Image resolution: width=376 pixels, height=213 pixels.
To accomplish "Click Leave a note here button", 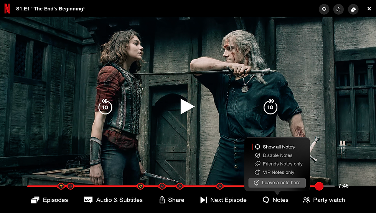I will [277, 183].
